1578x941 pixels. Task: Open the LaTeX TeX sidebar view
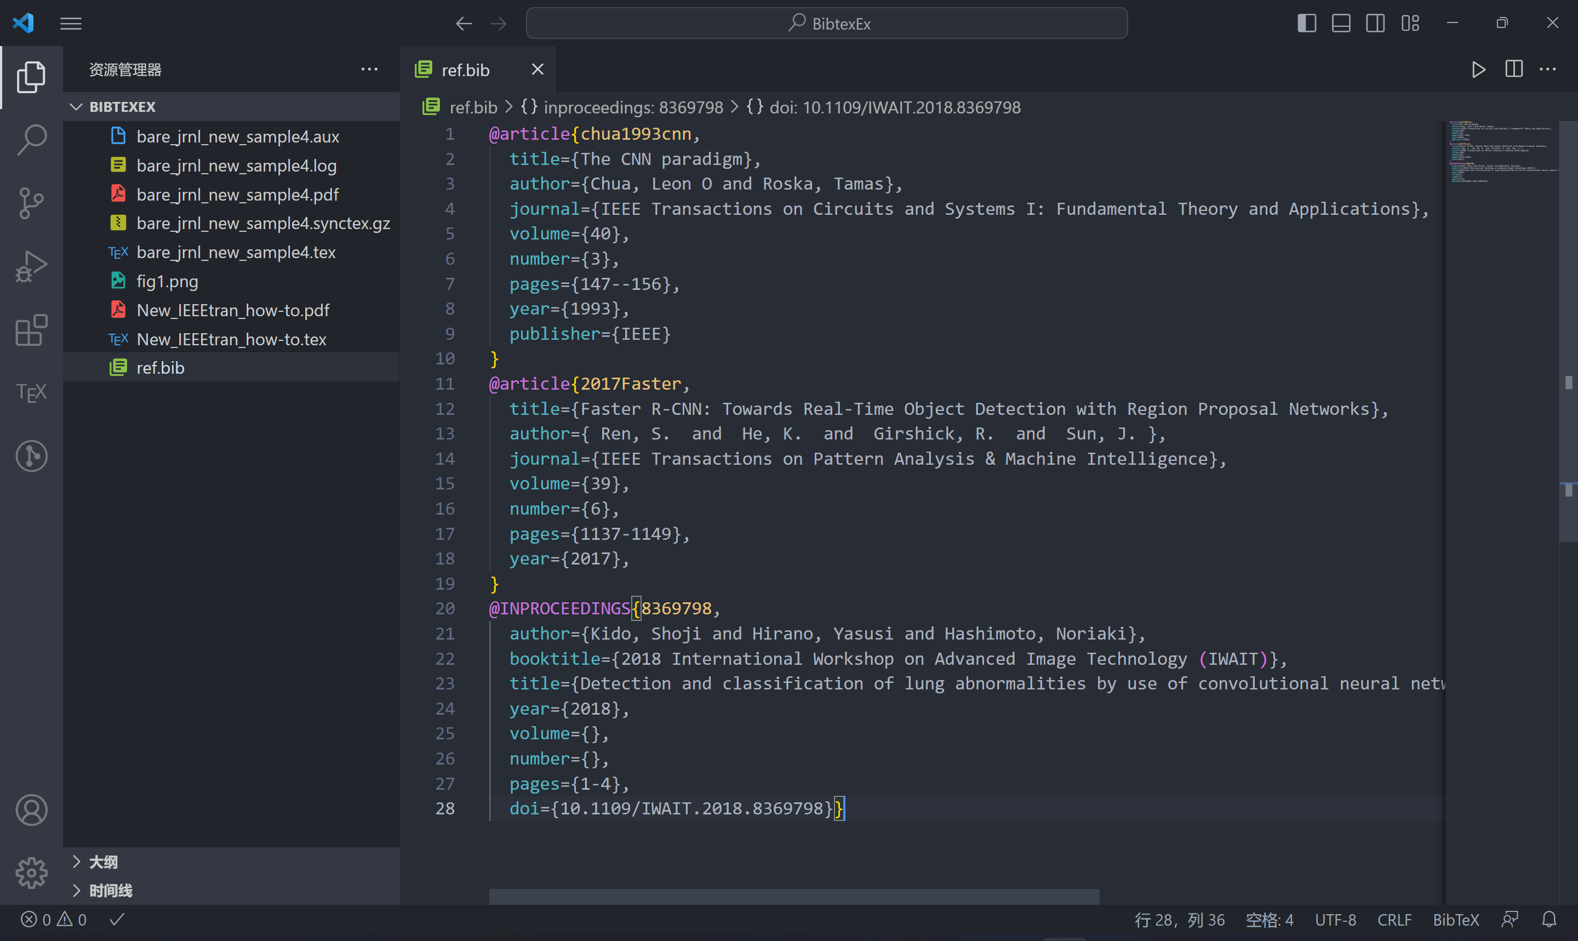(x=31, y=392)
